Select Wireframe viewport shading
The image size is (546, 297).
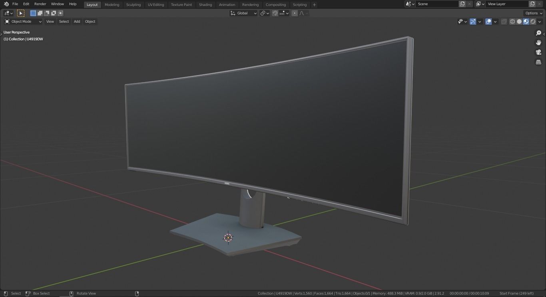[512, 22]
